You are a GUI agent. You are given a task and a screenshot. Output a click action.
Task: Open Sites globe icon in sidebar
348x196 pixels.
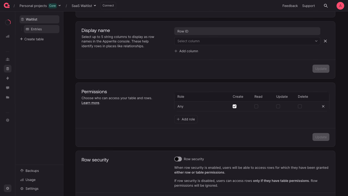pyautogui.click(x=8, y=120)
